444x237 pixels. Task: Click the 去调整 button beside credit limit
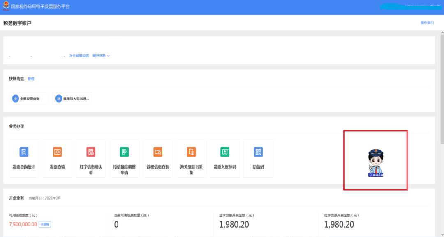(x=45, y=224)
